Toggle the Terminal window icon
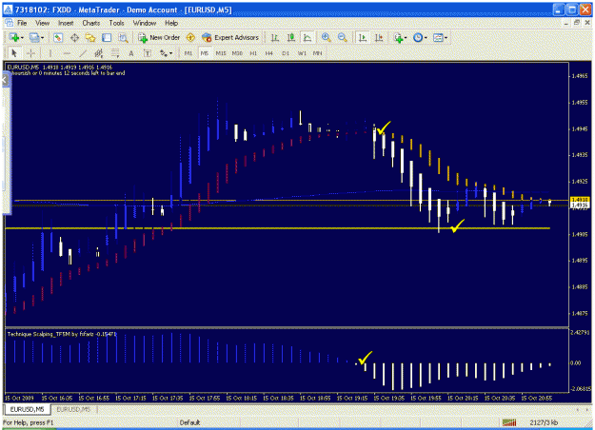This screenshot has height=430, width=595. point(107,37)
